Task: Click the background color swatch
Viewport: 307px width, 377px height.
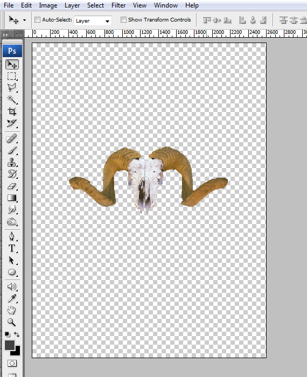Action: point(17,352)
